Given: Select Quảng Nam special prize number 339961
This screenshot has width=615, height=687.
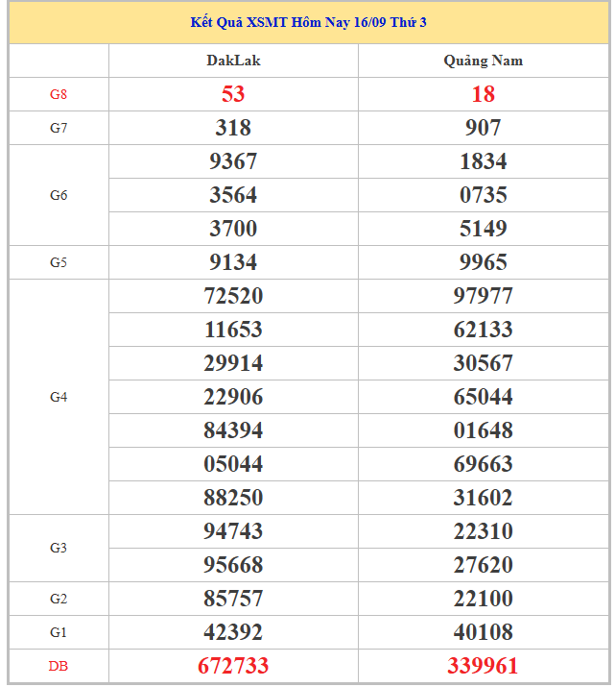Looking at the screenshot, I should (483, 666).
